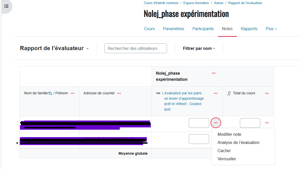The image size is (301, 169).
Task: Open the L'évaluation par les pairs quiz link
Action: point(183,101)
